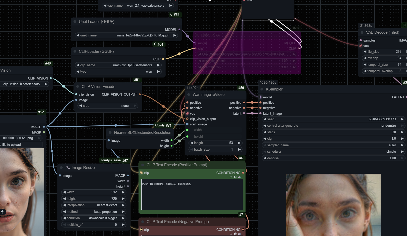407x236 pixels.
Task: Click wrench icon in Image Resize title
Action: coord(68,168)
